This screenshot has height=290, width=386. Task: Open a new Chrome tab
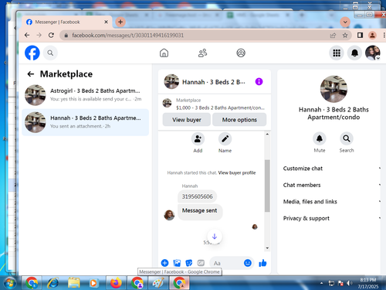[x=120, y=22]
